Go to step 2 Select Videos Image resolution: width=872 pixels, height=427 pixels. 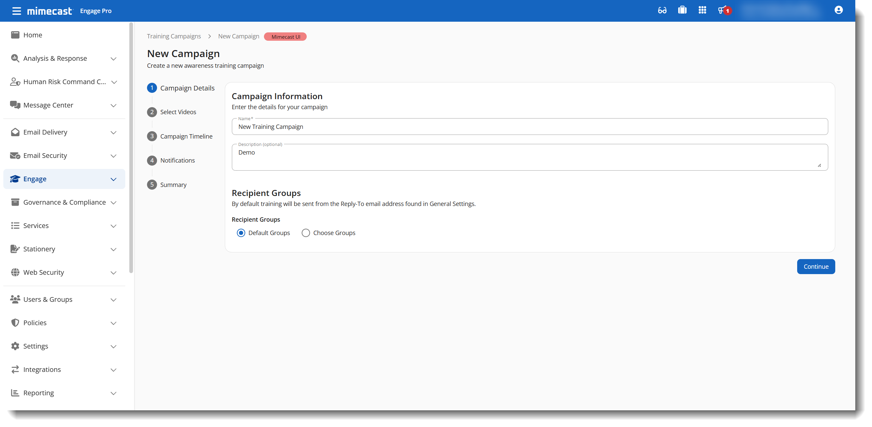pos(172,112)
